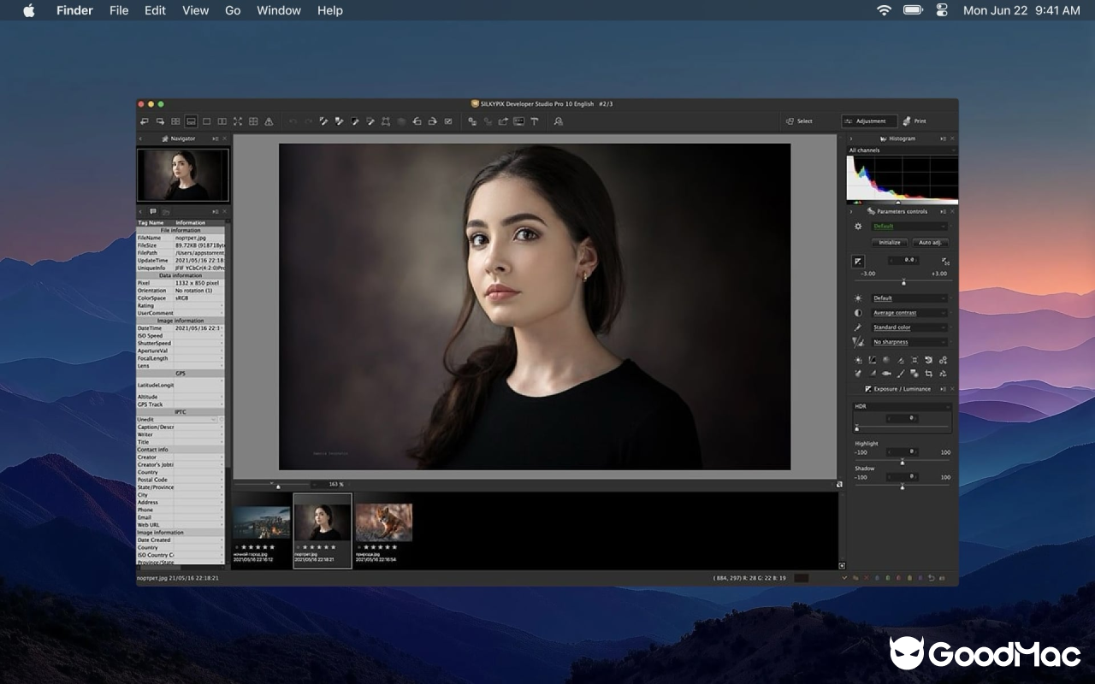Switch to single preview display mode

click(x=206, y=121)
